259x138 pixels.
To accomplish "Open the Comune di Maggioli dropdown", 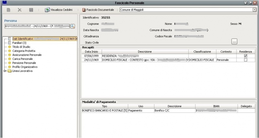I will click(x=254, y=10).
